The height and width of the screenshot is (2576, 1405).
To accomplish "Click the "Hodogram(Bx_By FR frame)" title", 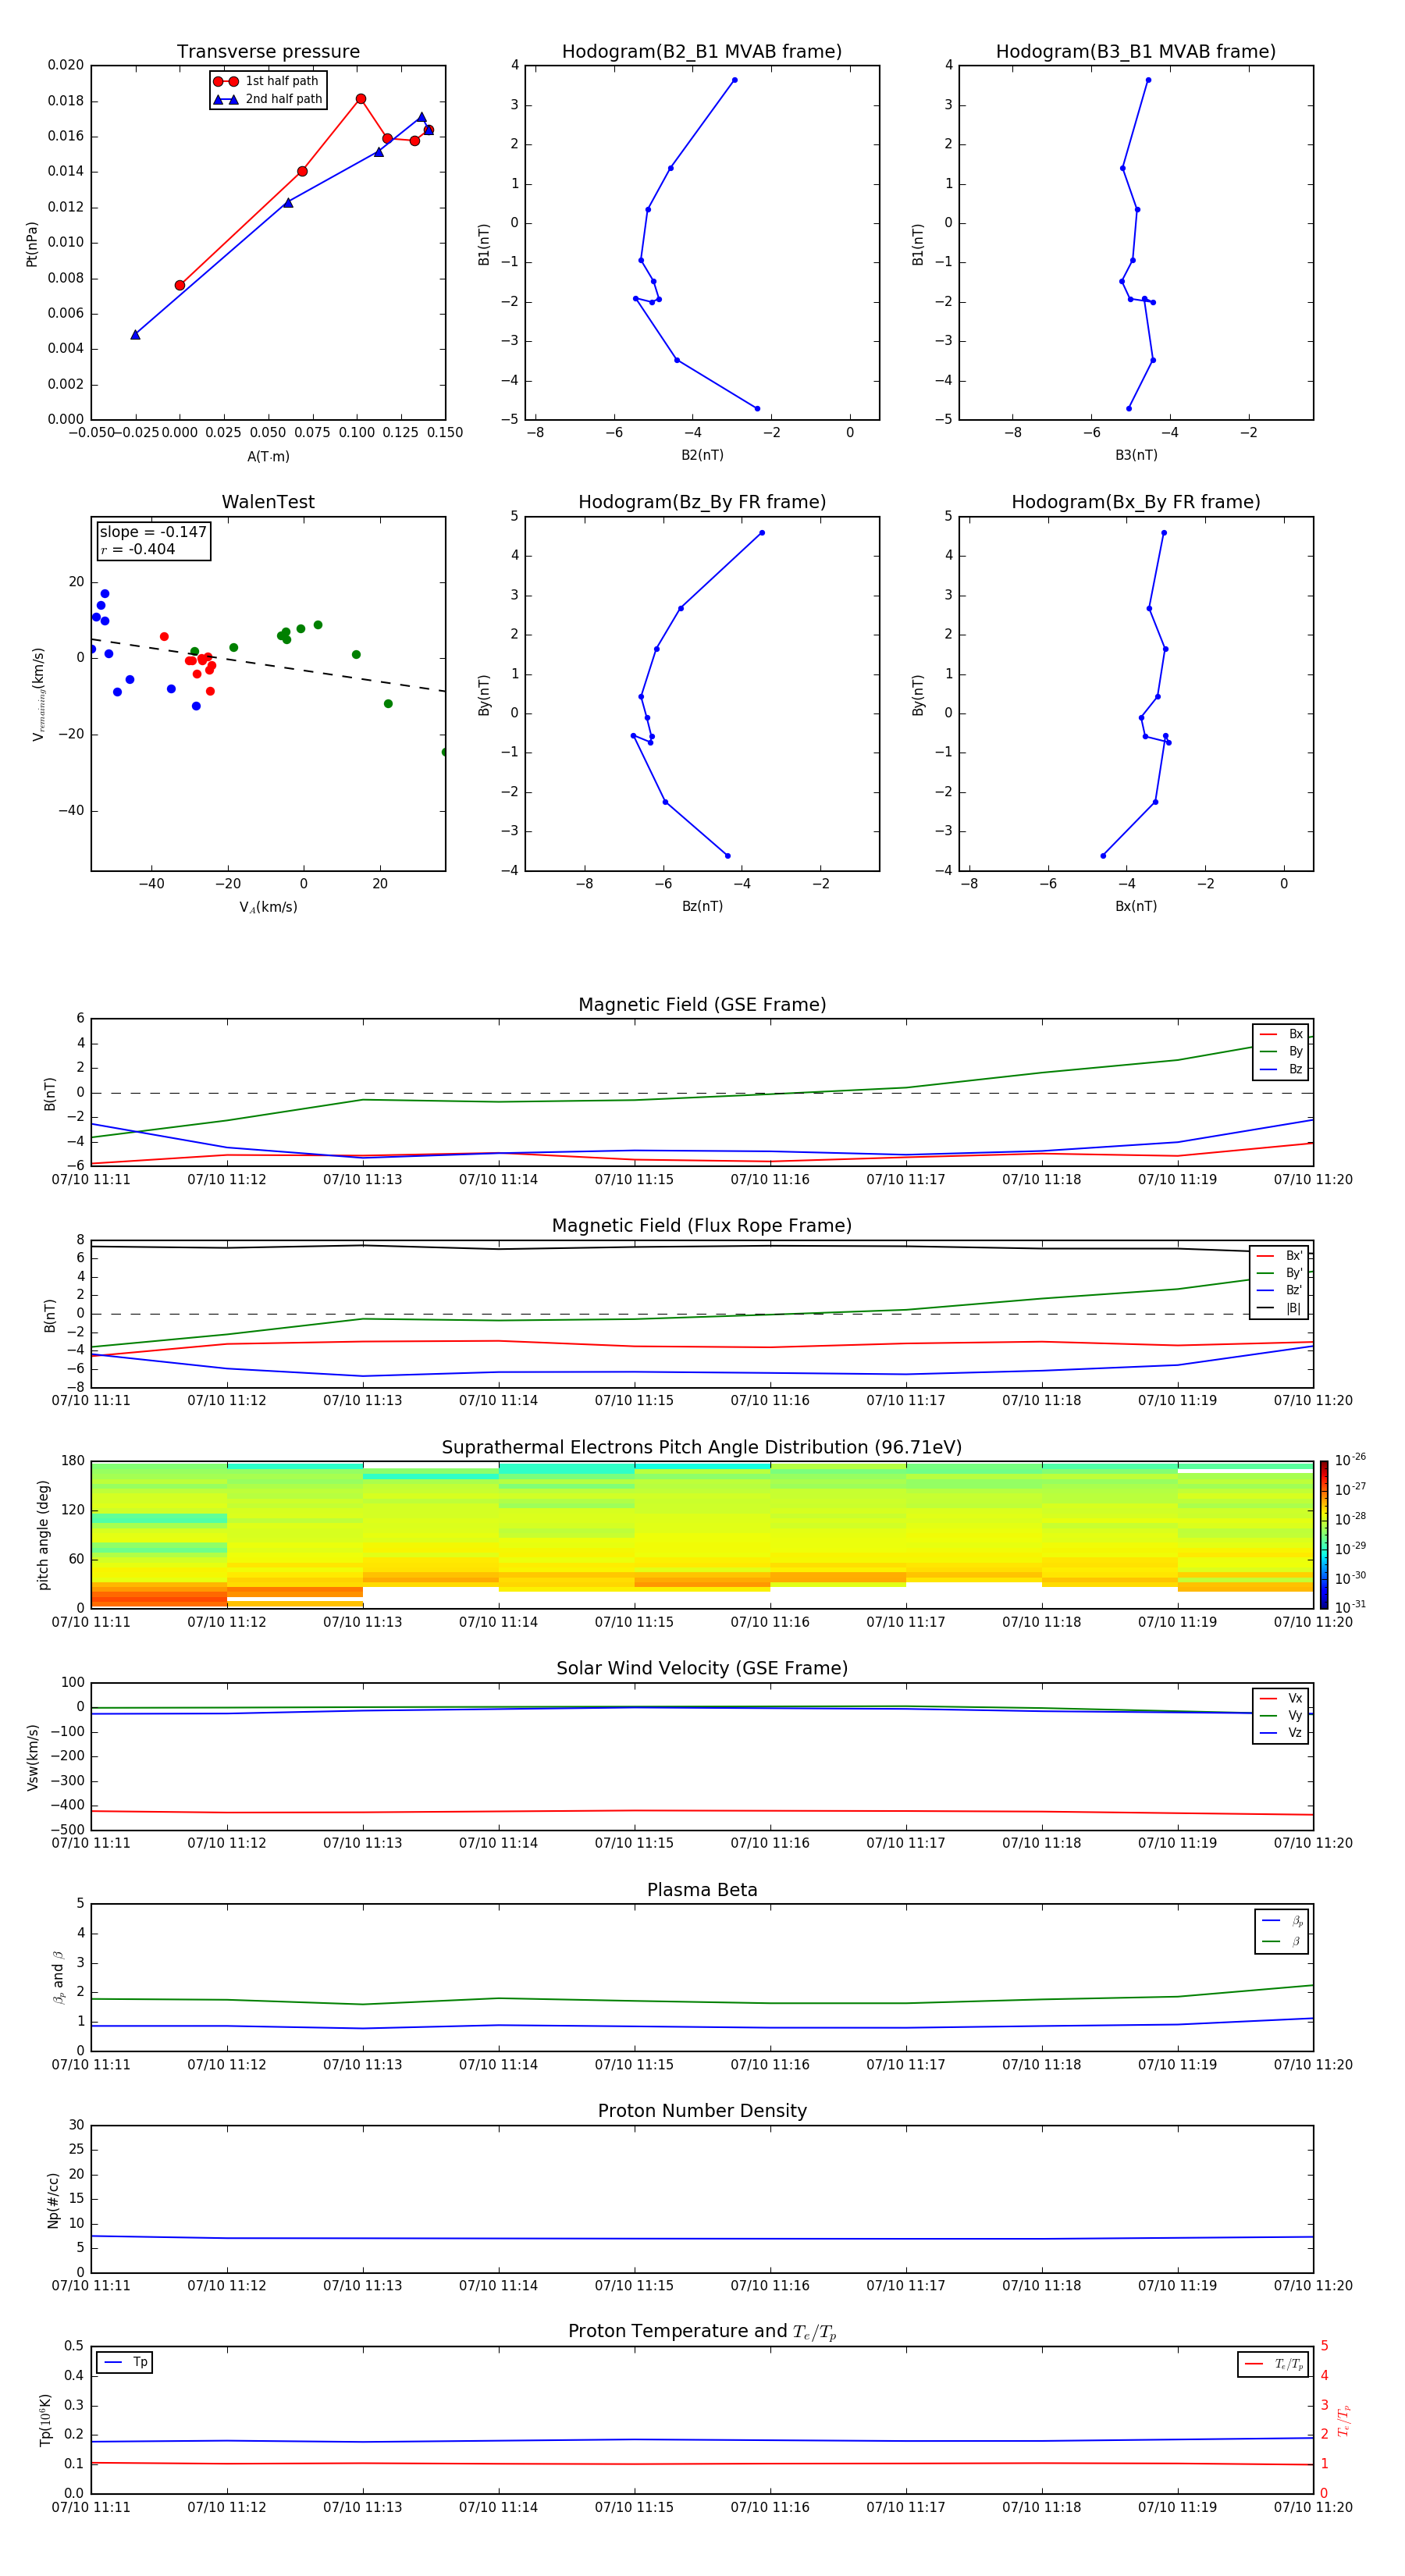I will 1136,502.
